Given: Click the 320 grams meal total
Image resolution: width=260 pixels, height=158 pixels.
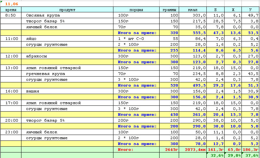Looking at the screenshot, I should [x=169, y=33].
